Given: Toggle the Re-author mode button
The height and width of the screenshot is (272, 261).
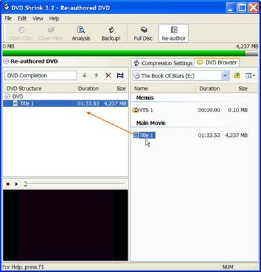Looking at the screenshot, I should tap(173, 34).
